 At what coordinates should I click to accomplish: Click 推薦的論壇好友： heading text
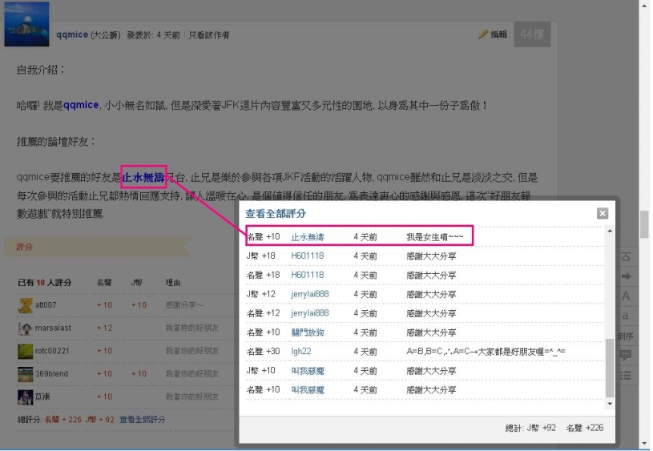[56, 142]
